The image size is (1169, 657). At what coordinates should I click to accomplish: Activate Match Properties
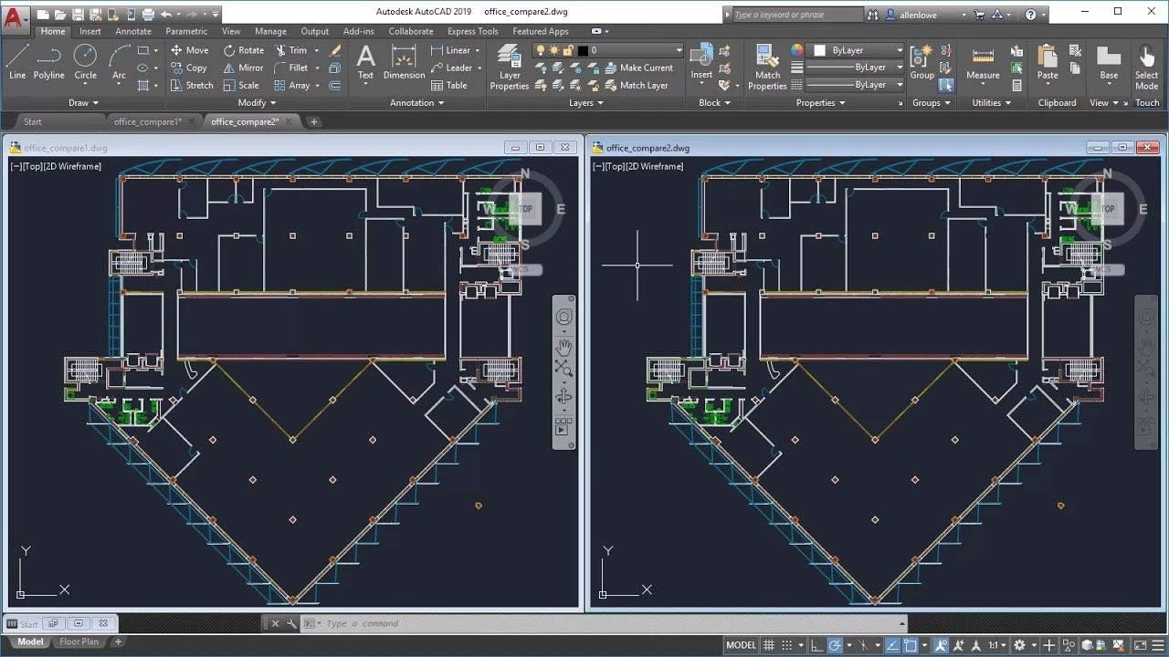tap(767, 64)
